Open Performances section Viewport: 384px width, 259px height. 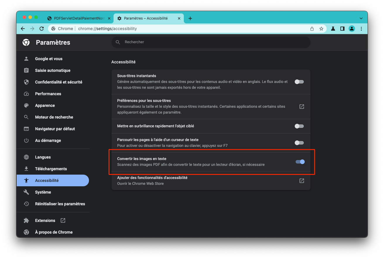tap(53, 94)
